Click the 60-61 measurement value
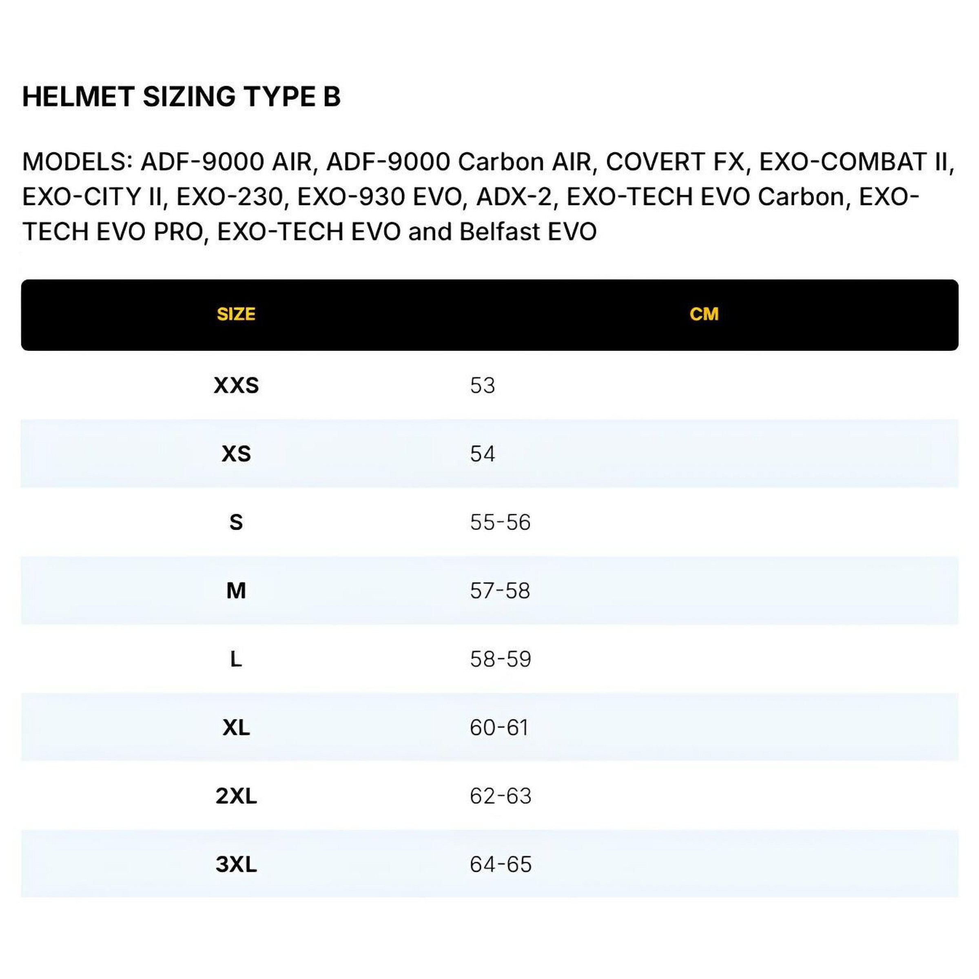 499,728
